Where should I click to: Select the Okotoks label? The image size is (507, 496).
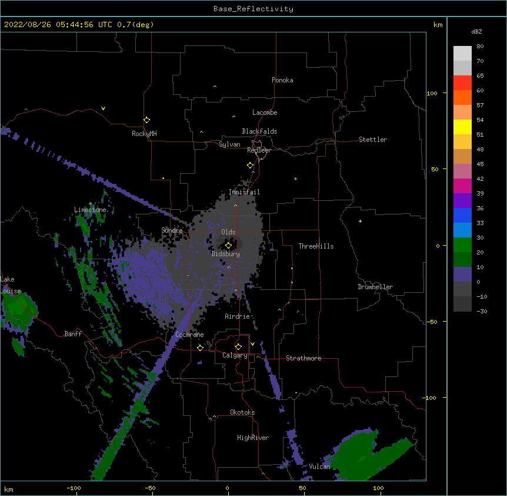(x=242, y=412)
